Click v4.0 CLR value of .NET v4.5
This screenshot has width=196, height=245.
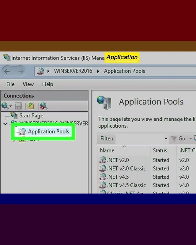[184, 177]
